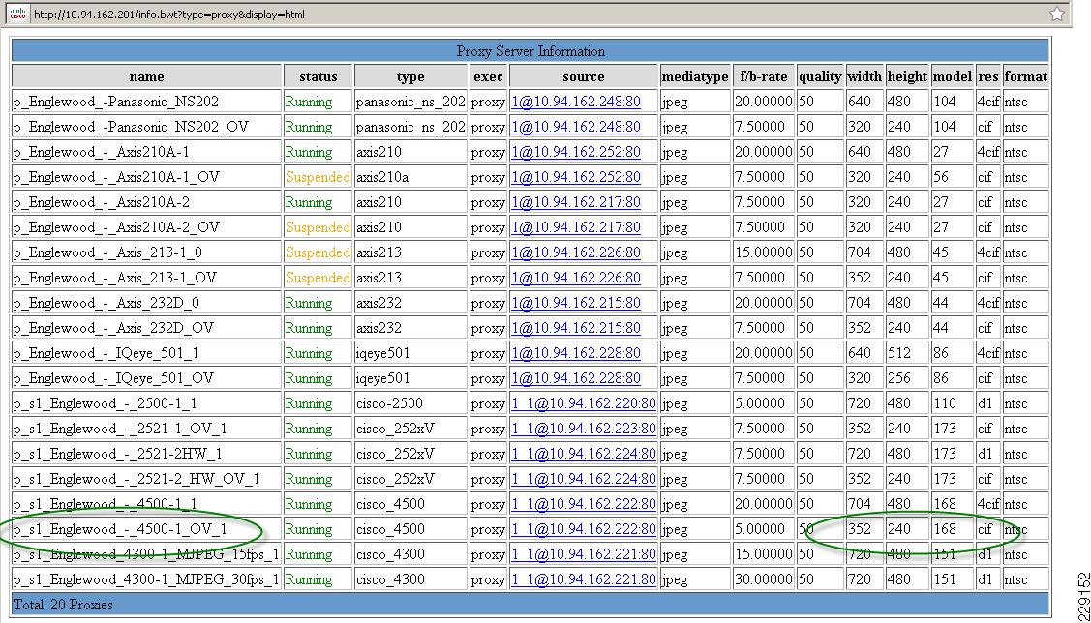Open source link for p_s1_Englewood_4300-1_MJPEG_30fps_1 row

pos(584,579)
